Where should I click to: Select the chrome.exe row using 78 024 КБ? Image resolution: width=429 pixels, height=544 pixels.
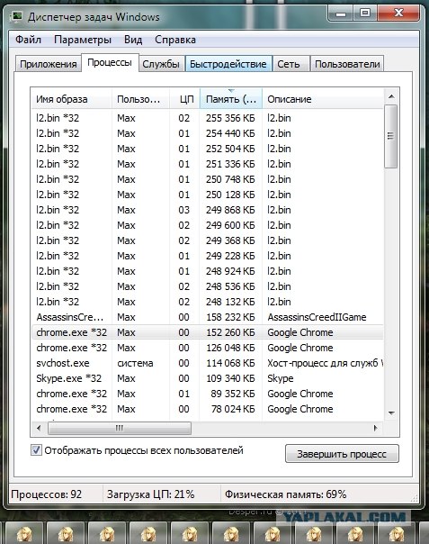pos(207,409)
